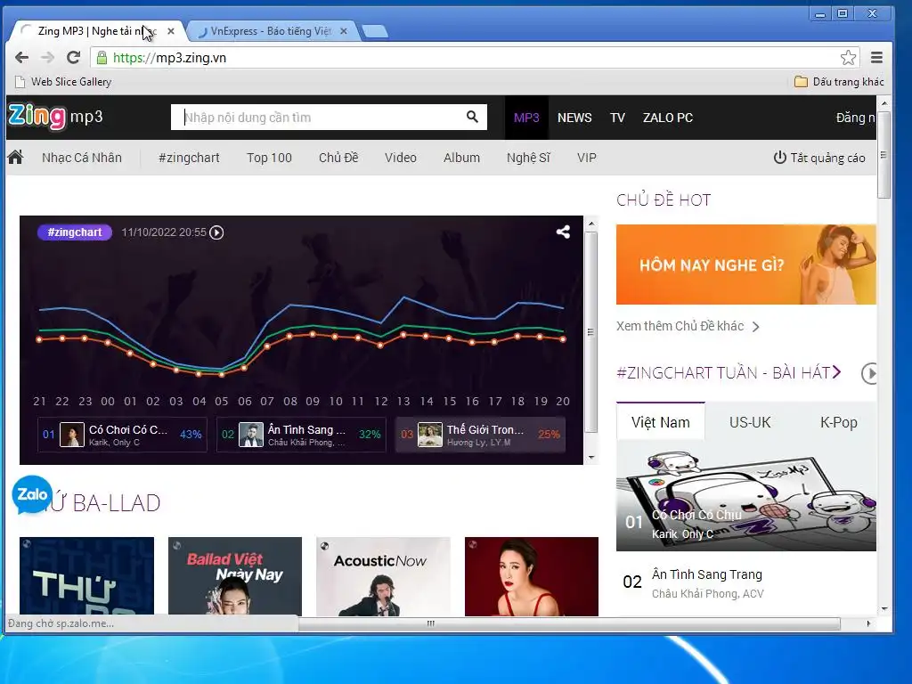Open the Top 100 nav item

(269, 158)
